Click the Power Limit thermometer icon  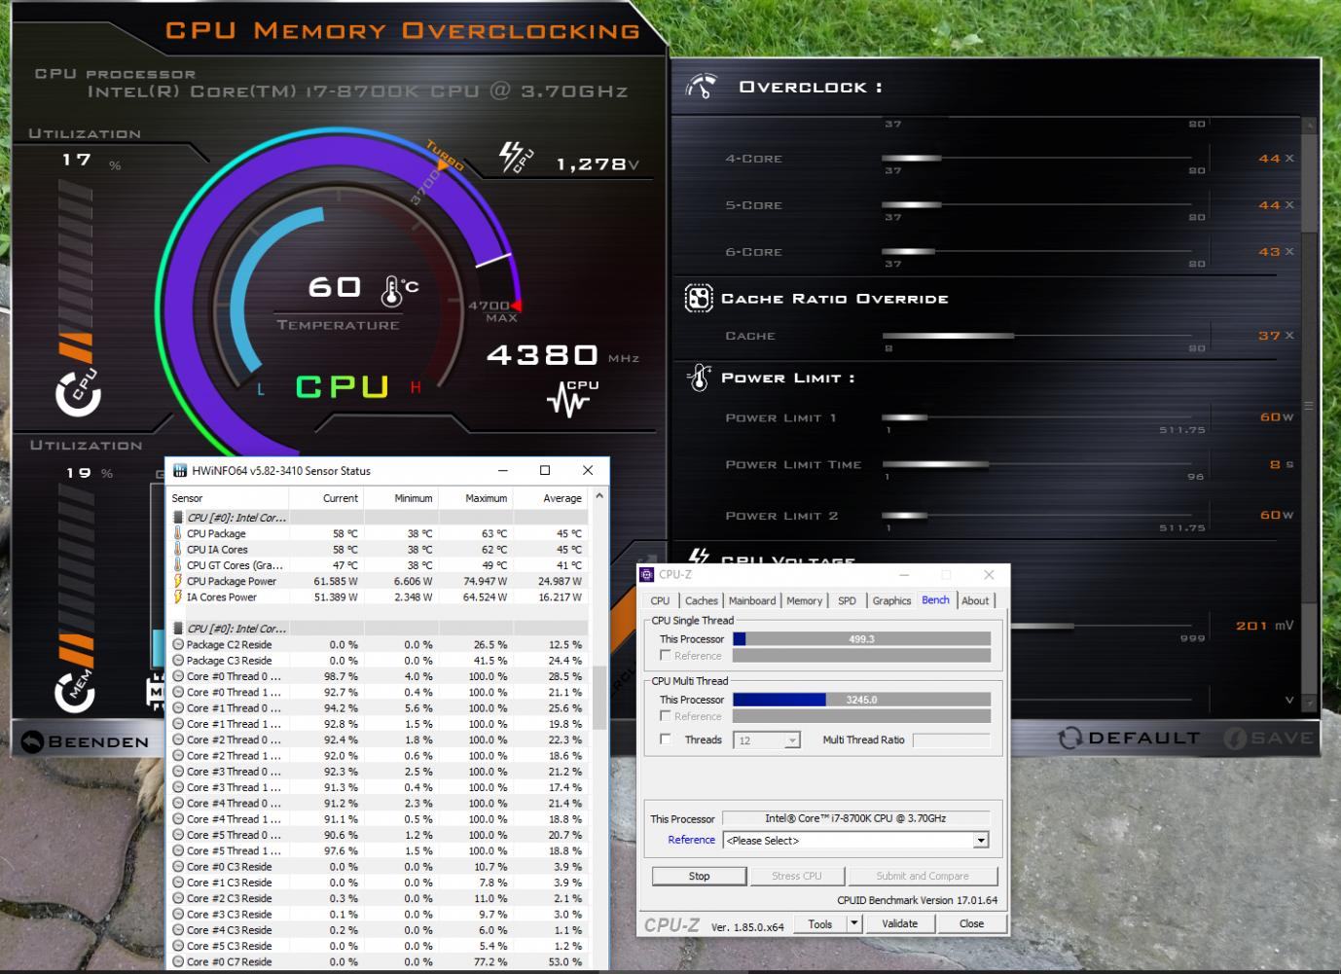(x=699, y=378)
